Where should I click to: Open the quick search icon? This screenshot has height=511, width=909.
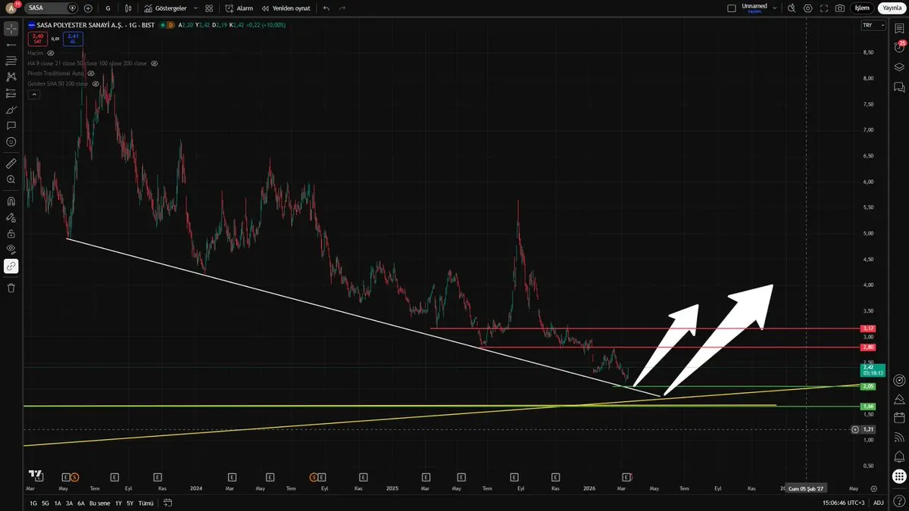[x=792, y=8]
